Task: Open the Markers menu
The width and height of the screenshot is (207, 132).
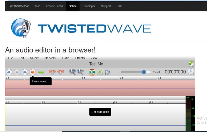Action: tap(50, 58)
